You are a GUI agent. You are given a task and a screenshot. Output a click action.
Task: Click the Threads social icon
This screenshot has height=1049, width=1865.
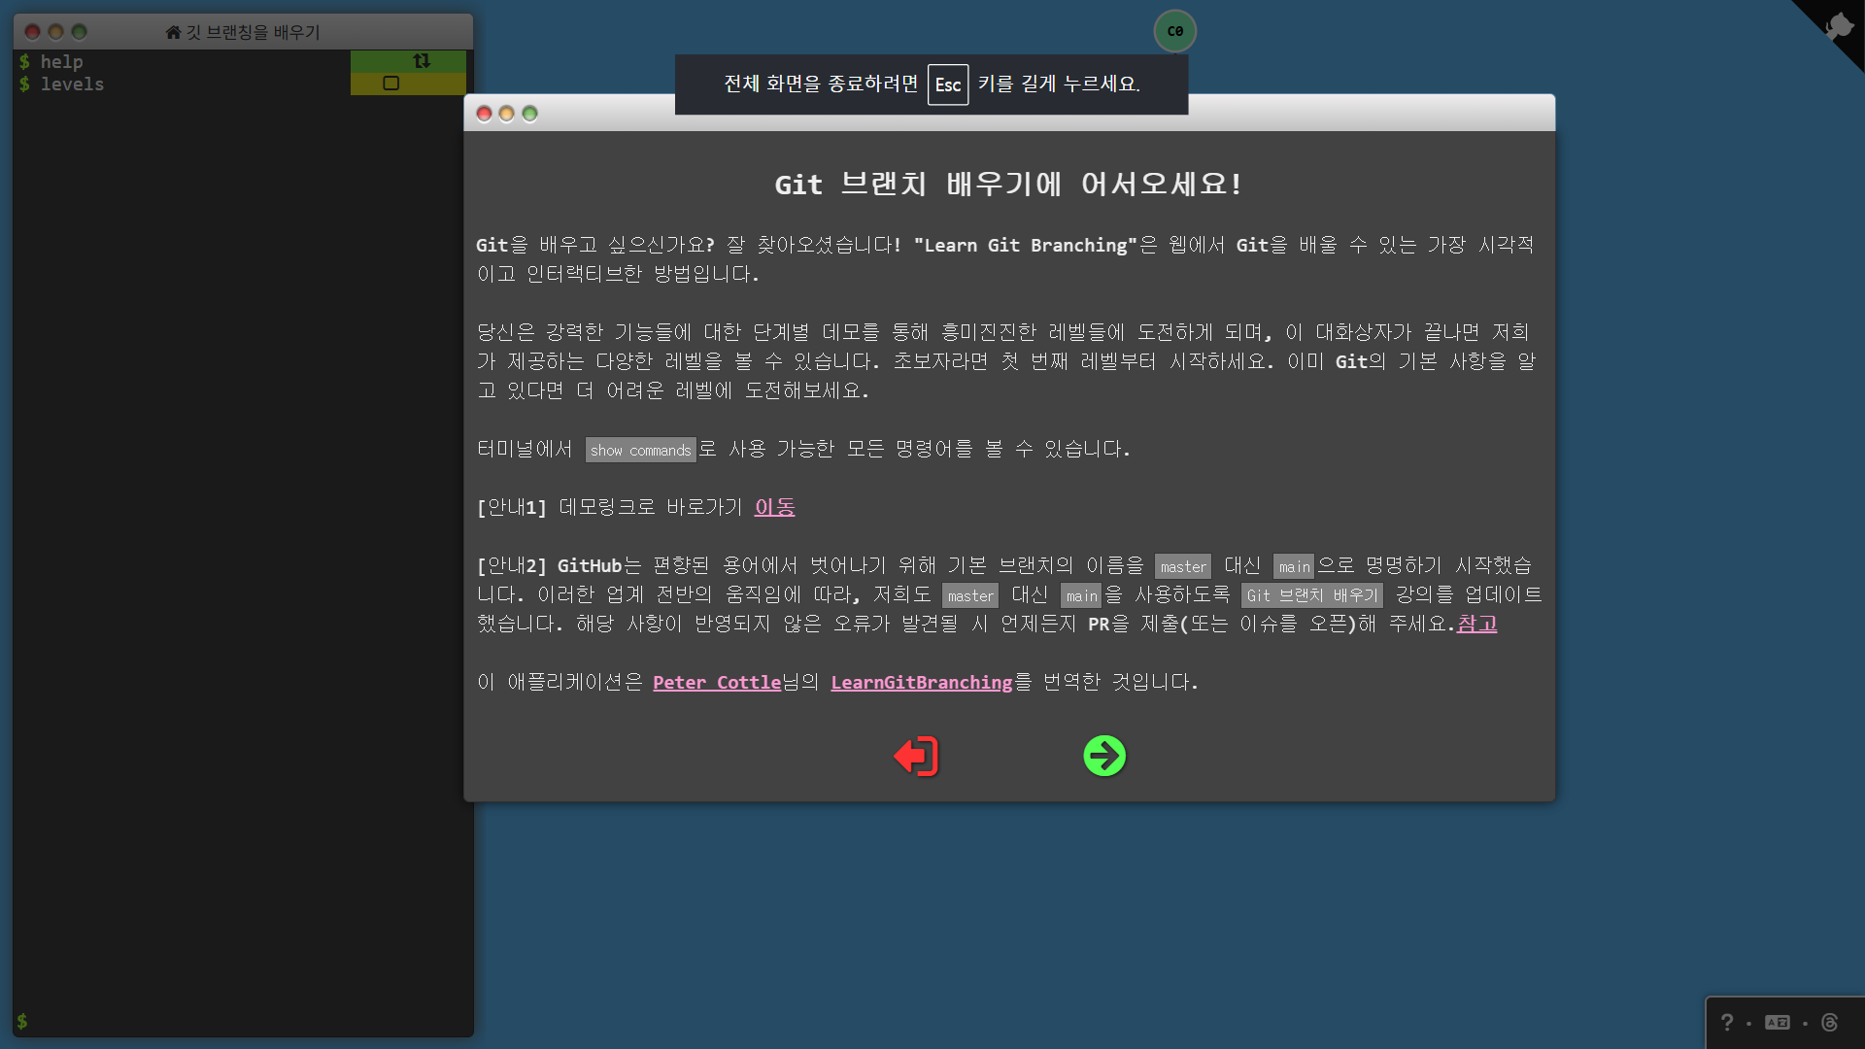[1829, 1022]
